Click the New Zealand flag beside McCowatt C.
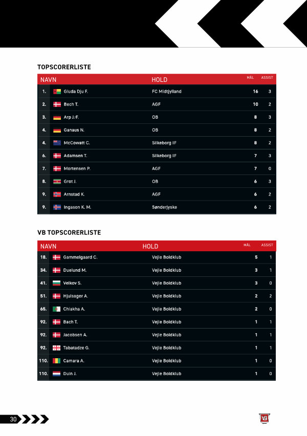The image size is (307, 436). (x=57, y=143)
